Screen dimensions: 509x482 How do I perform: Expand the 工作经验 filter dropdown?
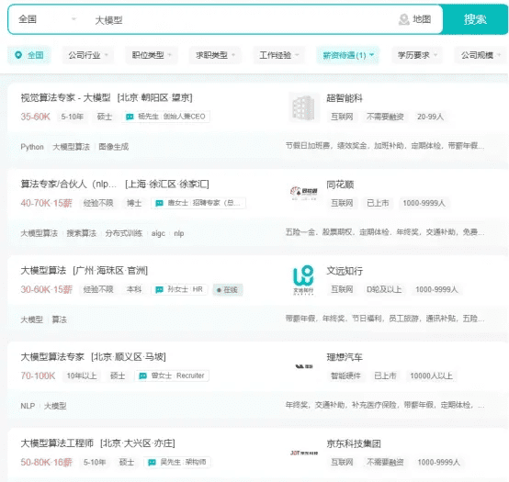coord(278,55)
